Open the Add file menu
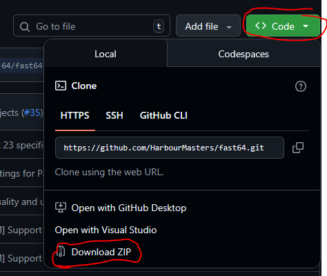The height and width of the screenshot is (276, 327). click(x=208, y=26)
